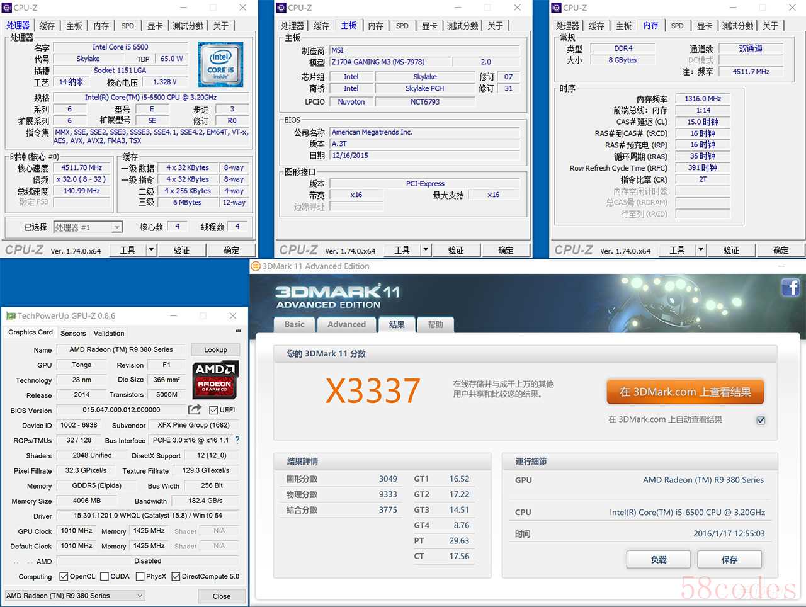The image size is (806, 607).
Task: Open the Facebook icon in 3DMark 11
Action: pos(791,287)
